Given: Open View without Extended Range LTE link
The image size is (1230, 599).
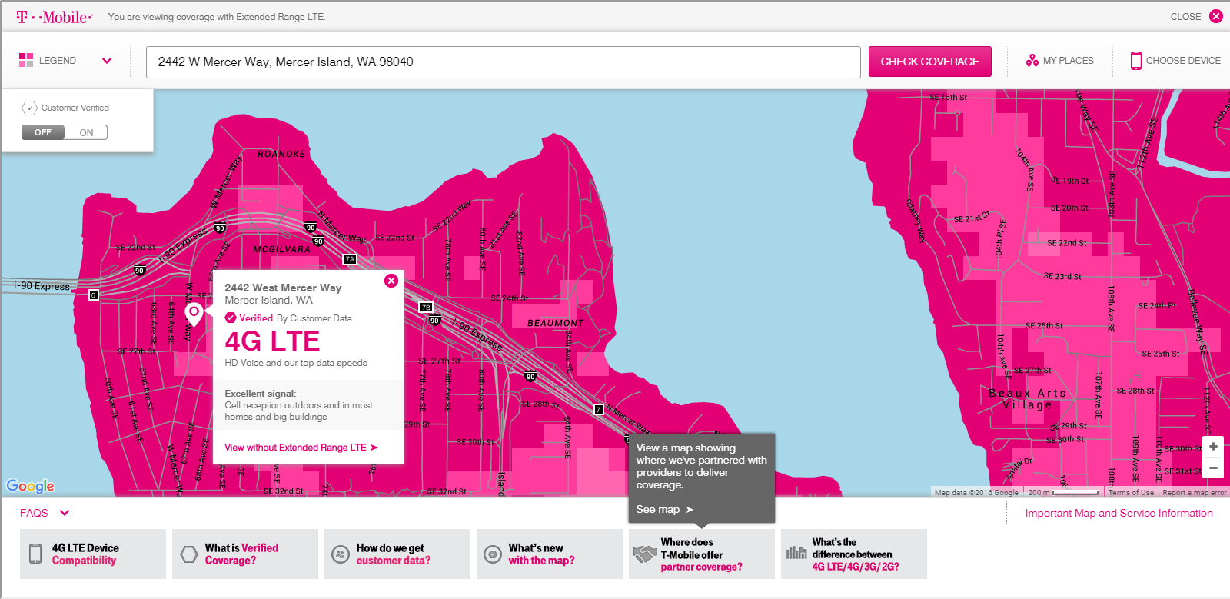Looking at the screenshot, I should click(301, 448).
